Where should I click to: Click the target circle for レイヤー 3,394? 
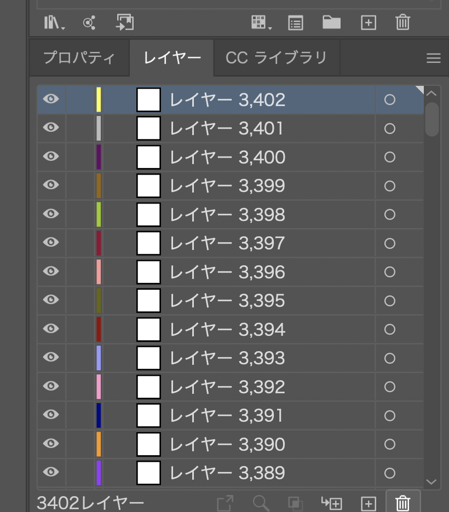click(390, 329)
